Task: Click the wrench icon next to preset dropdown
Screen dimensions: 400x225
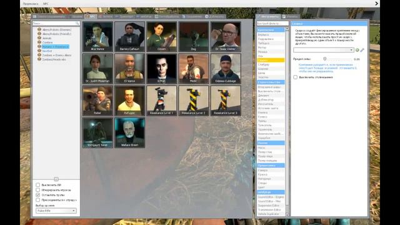Action: pos(362,50)
